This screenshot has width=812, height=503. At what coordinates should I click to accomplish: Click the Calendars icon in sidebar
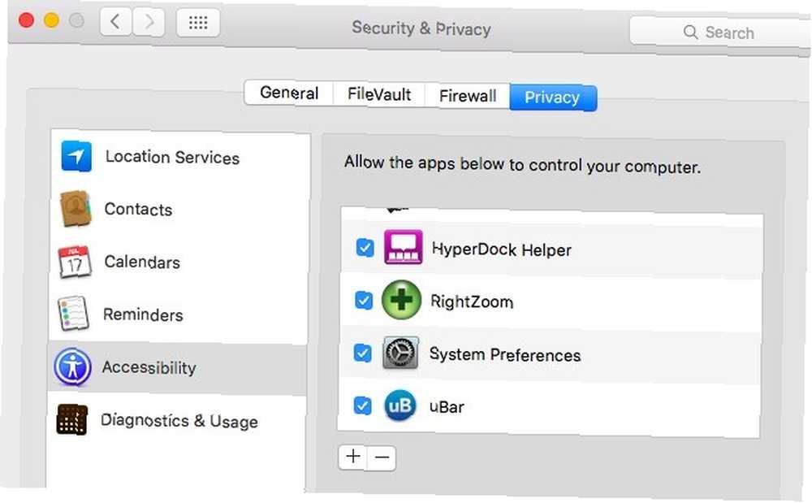click(x=75, y=262)
